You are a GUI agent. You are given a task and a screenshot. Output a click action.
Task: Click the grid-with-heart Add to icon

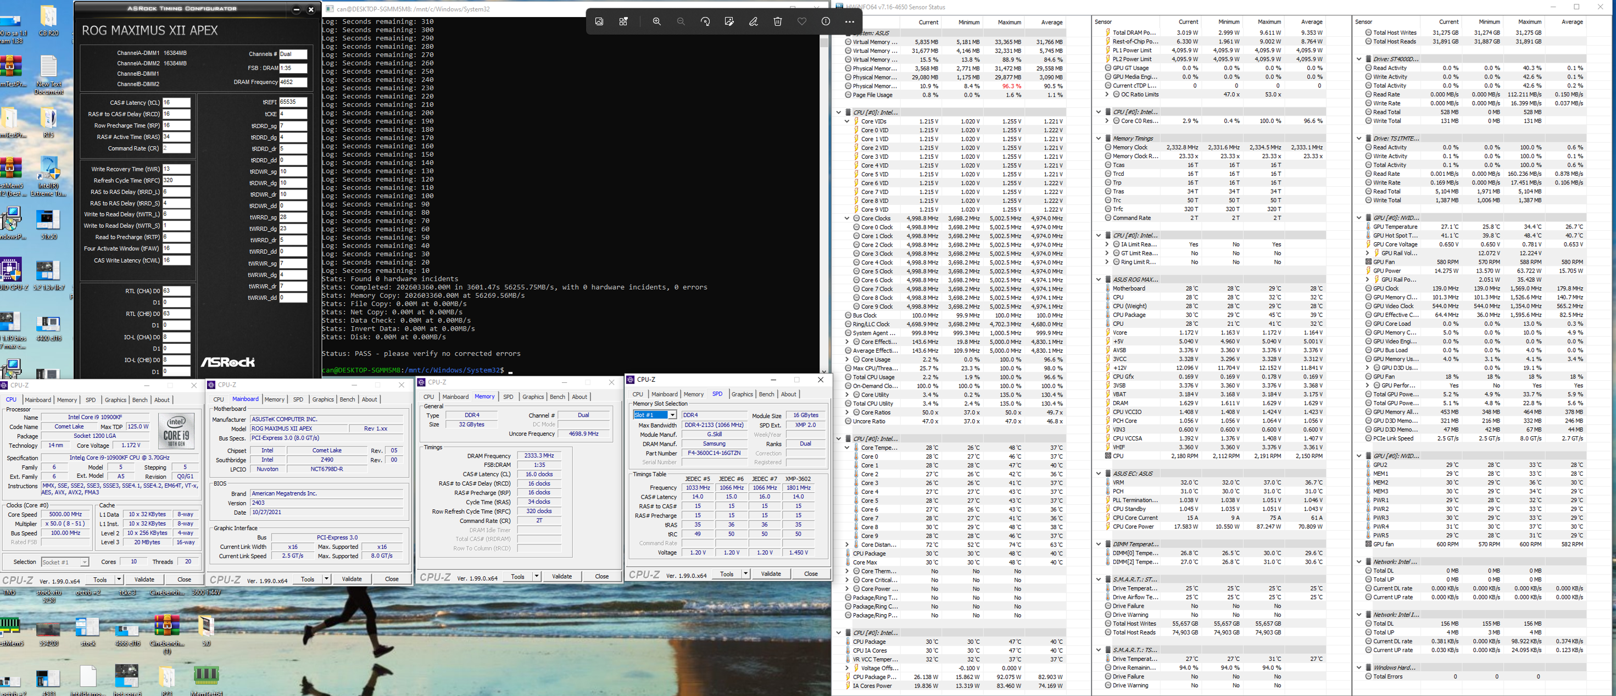pos(623,21)
